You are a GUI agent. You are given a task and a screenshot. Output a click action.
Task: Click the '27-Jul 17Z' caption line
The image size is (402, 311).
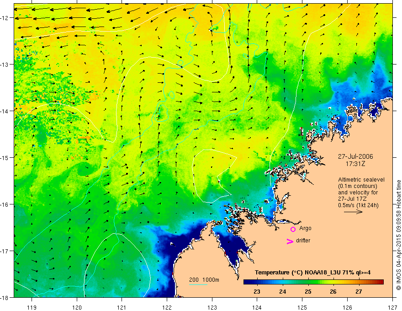[x=352, y=199]
